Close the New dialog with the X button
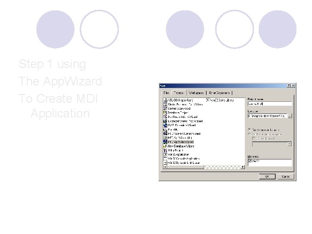Viewport: 312px width, 234px height. pyautogui.click(x=293, y=85)
